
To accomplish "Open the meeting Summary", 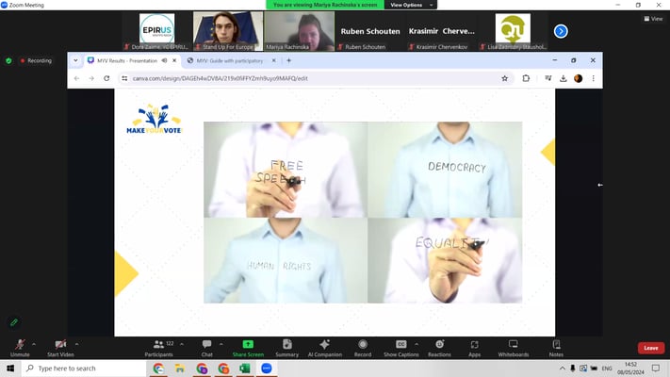I will click(x=287, y=348).
